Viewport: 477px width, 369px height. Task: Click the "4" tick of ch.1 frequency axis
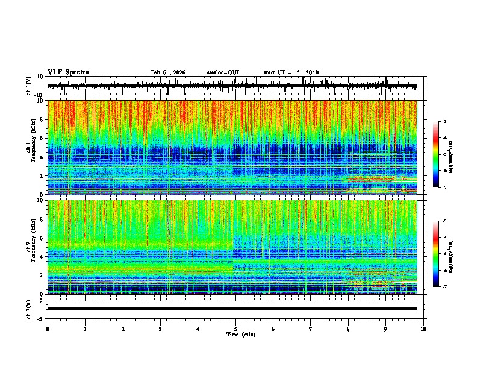[x=42, y=157]
